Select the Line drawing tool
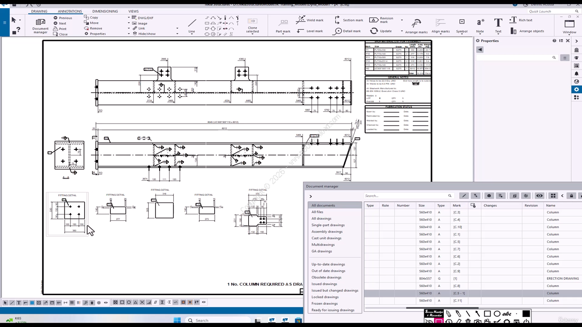 [192, 25]
